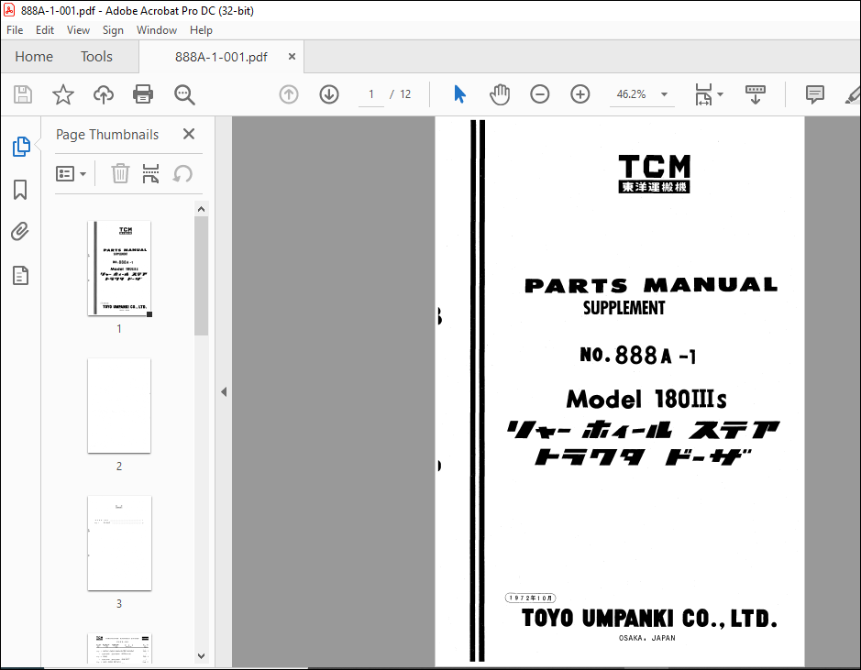The image size is (861, 670).
Task: Click the upload to cloud icon
Action: pyautogui.click(x=104, y=94)
